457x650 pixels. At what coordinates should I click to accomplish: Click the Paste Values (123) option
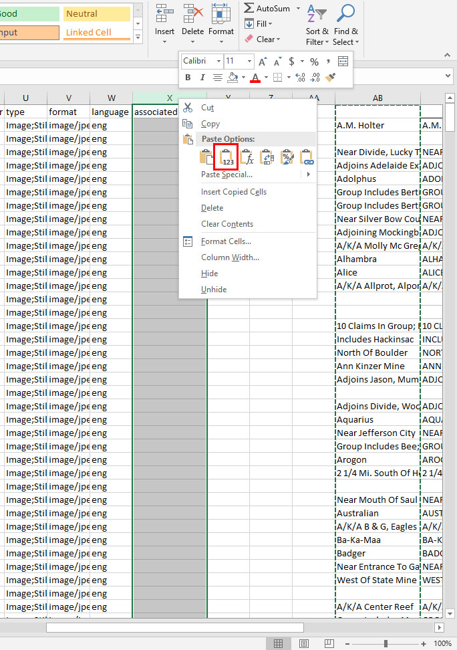pyautogui.click(x=226, y=158)
